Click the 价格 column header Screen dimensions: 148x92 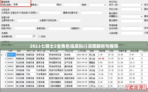tap(111, 51)
